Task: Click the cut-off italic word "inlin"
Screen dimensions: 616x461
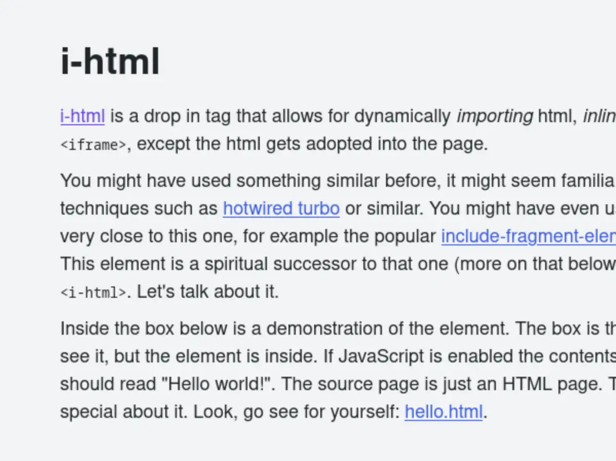Action: [x=599, y=117]
